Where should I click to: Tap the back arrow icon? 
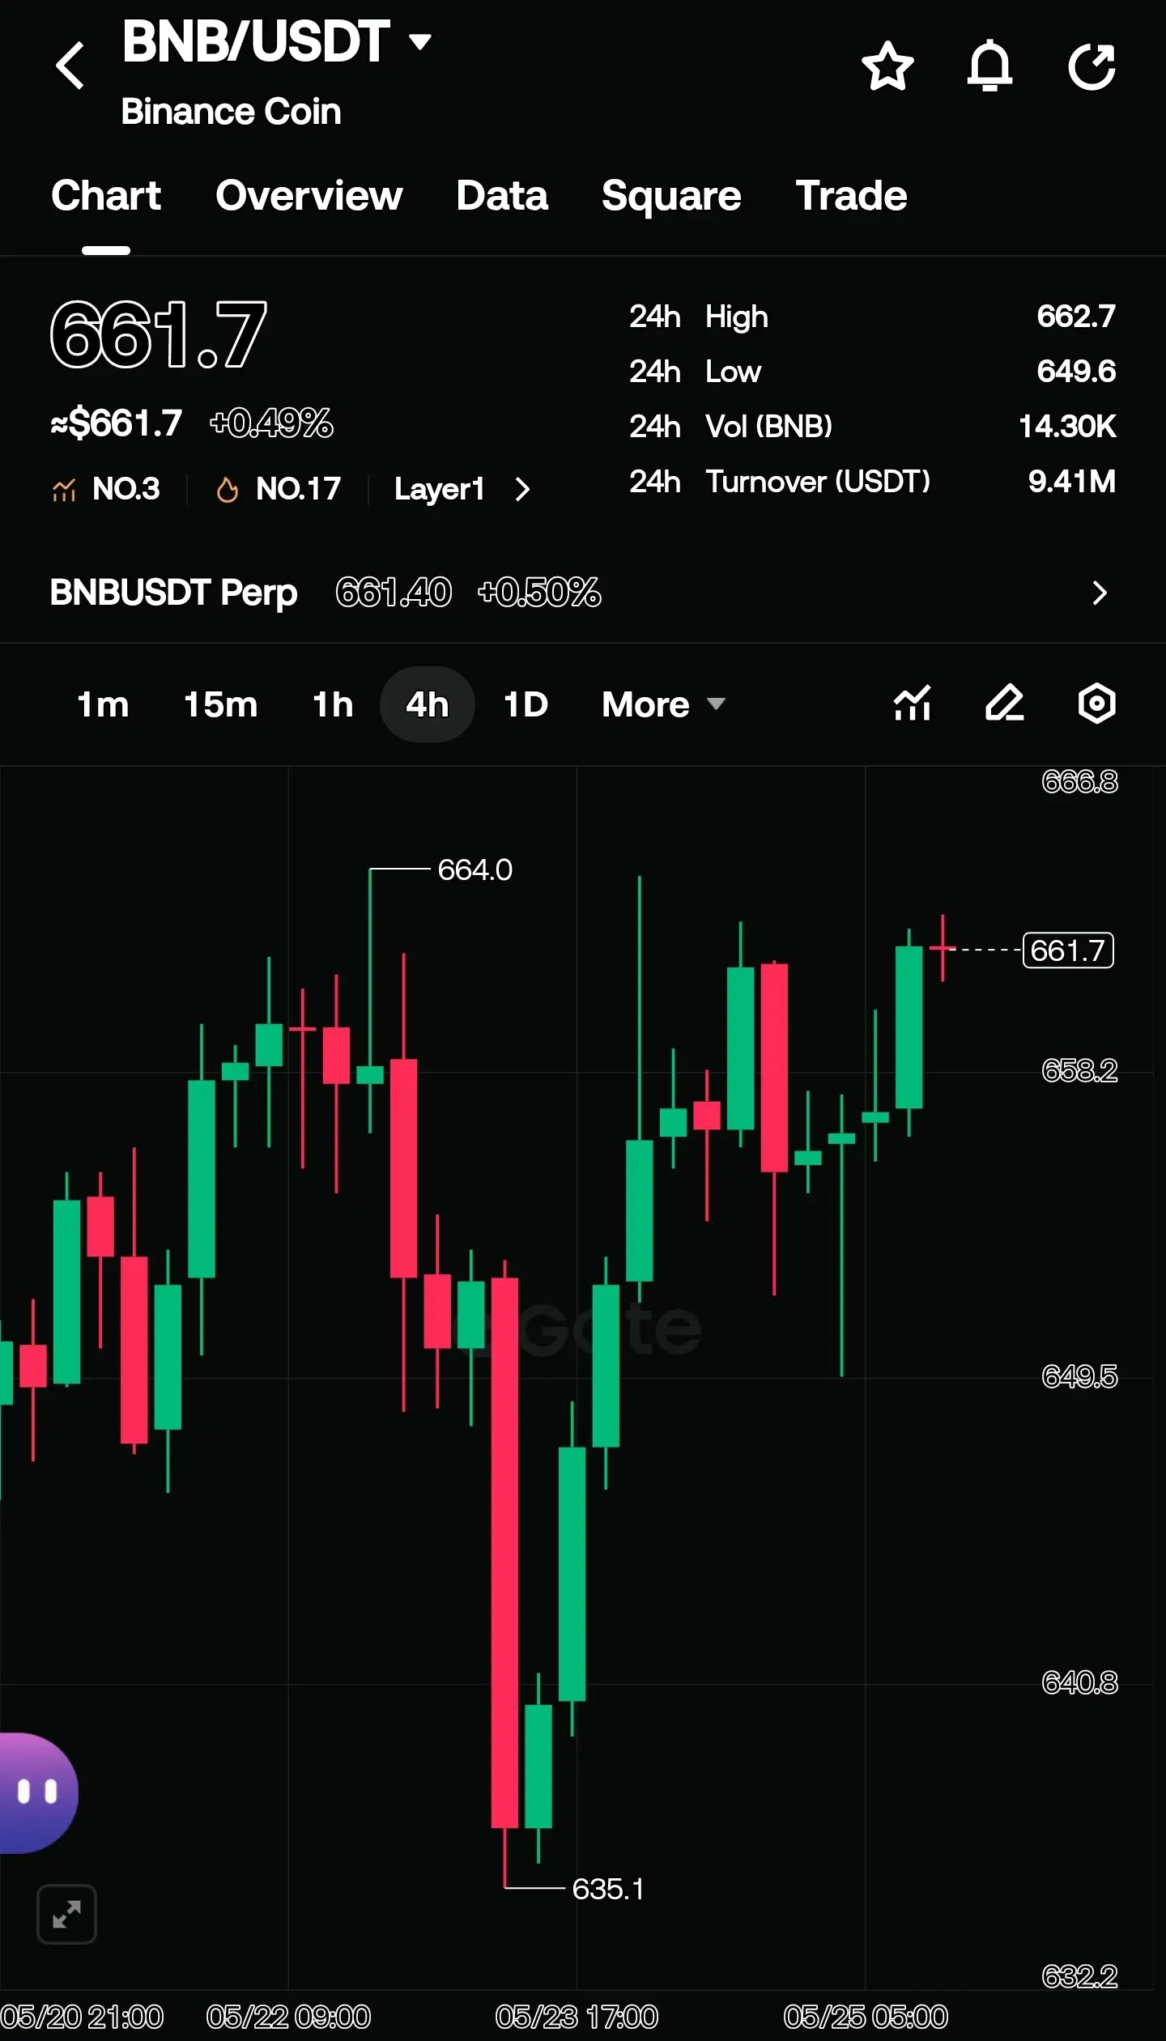(70, 66)
